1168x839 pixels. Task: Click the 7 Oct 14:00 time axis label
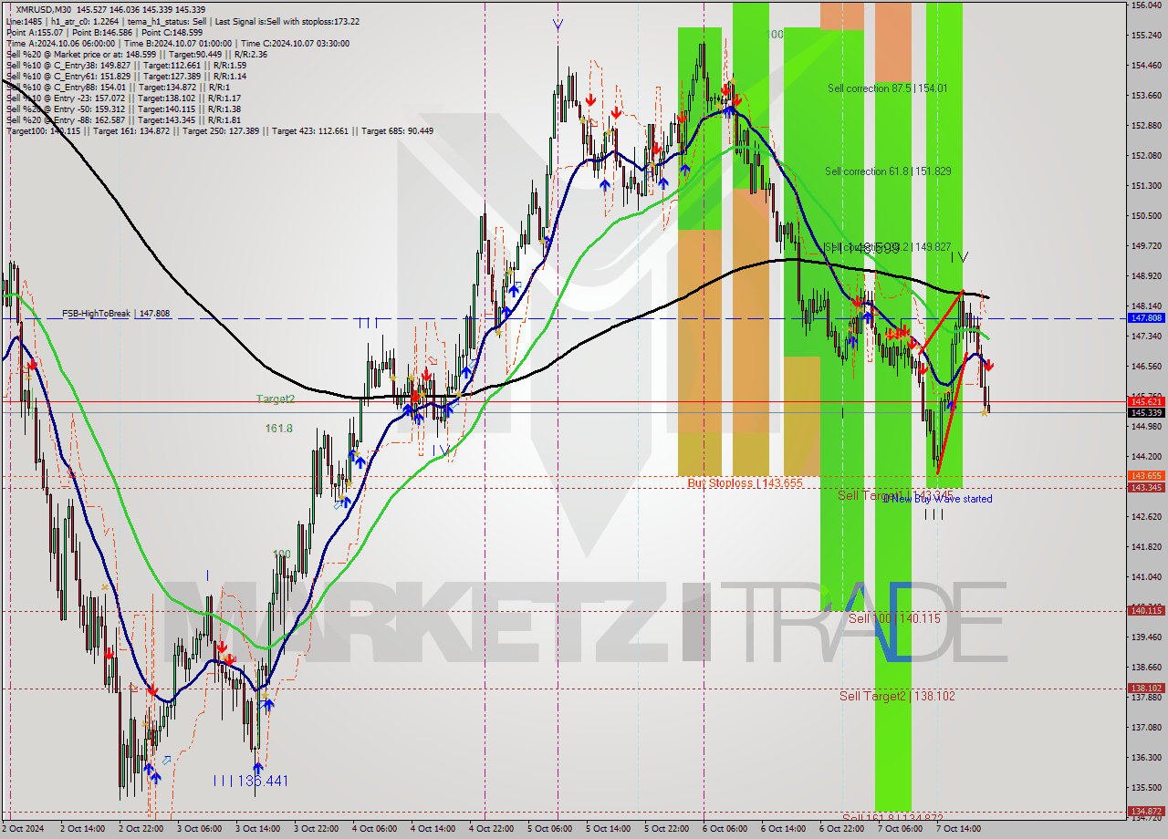[959, 829]
